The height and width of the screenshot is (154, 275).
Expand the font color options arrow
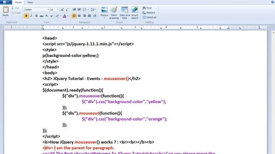(x=68, y=16)
